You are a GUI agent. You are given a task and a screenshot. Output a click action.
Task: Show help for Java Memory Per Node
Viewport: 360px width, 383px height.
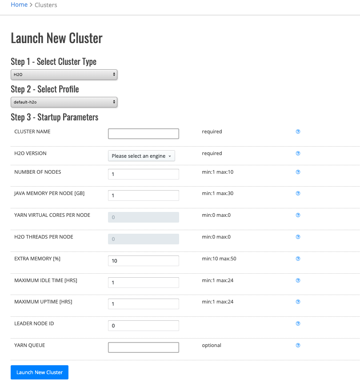click(298, 193)
